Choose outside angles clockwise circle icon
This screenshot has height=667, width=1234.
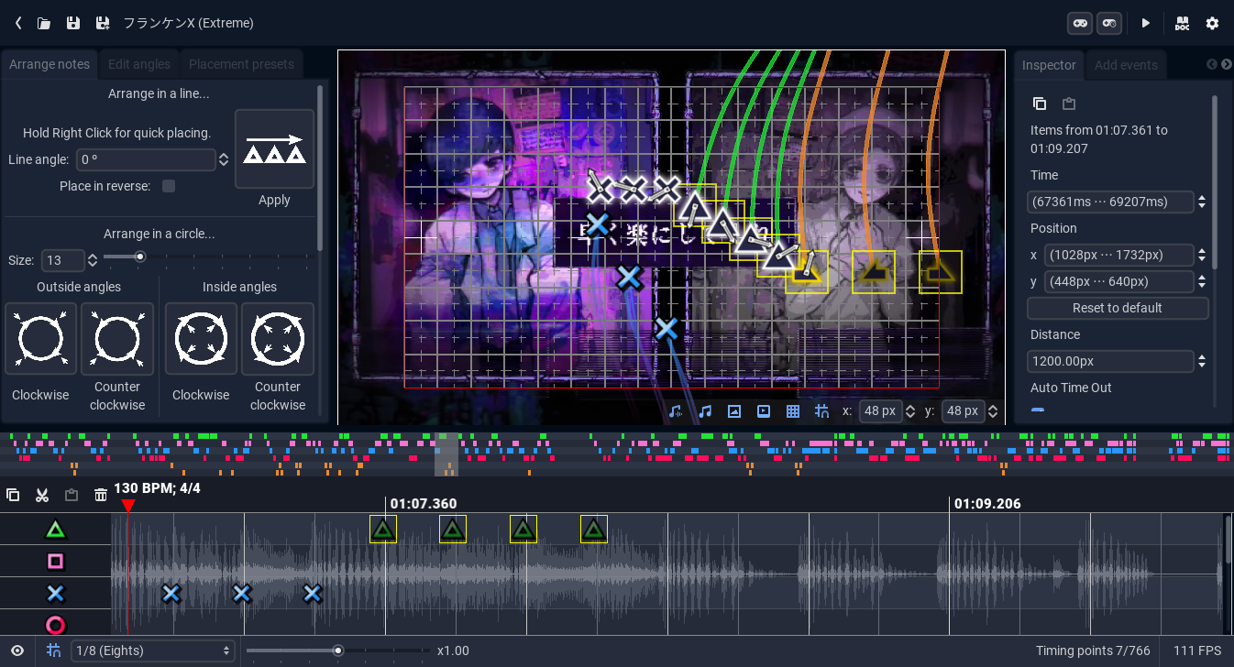pos(40,339)
